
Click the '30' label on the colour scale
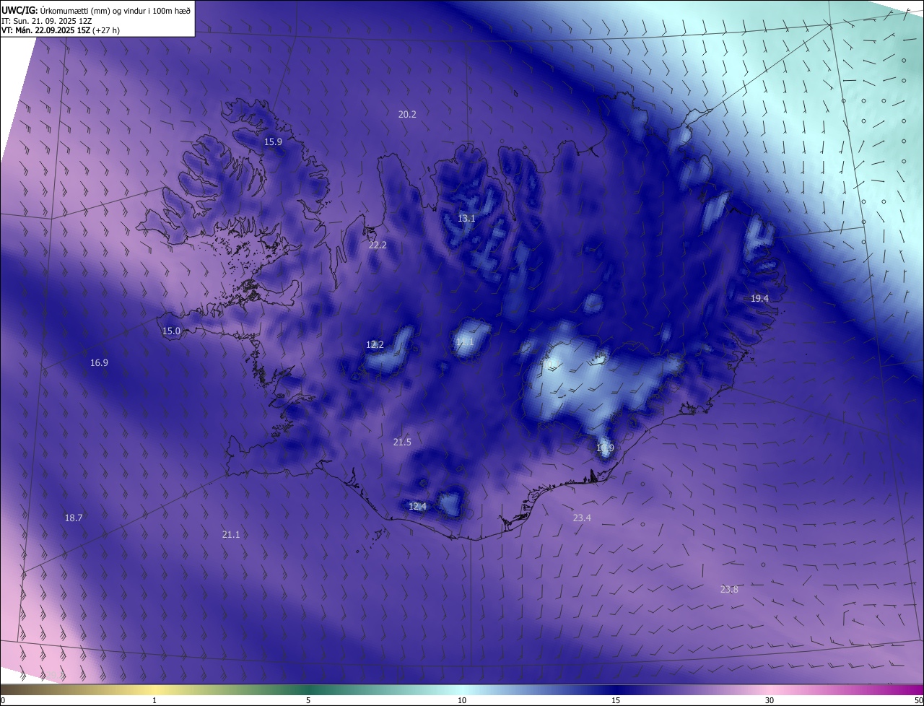tap(770, 700)
